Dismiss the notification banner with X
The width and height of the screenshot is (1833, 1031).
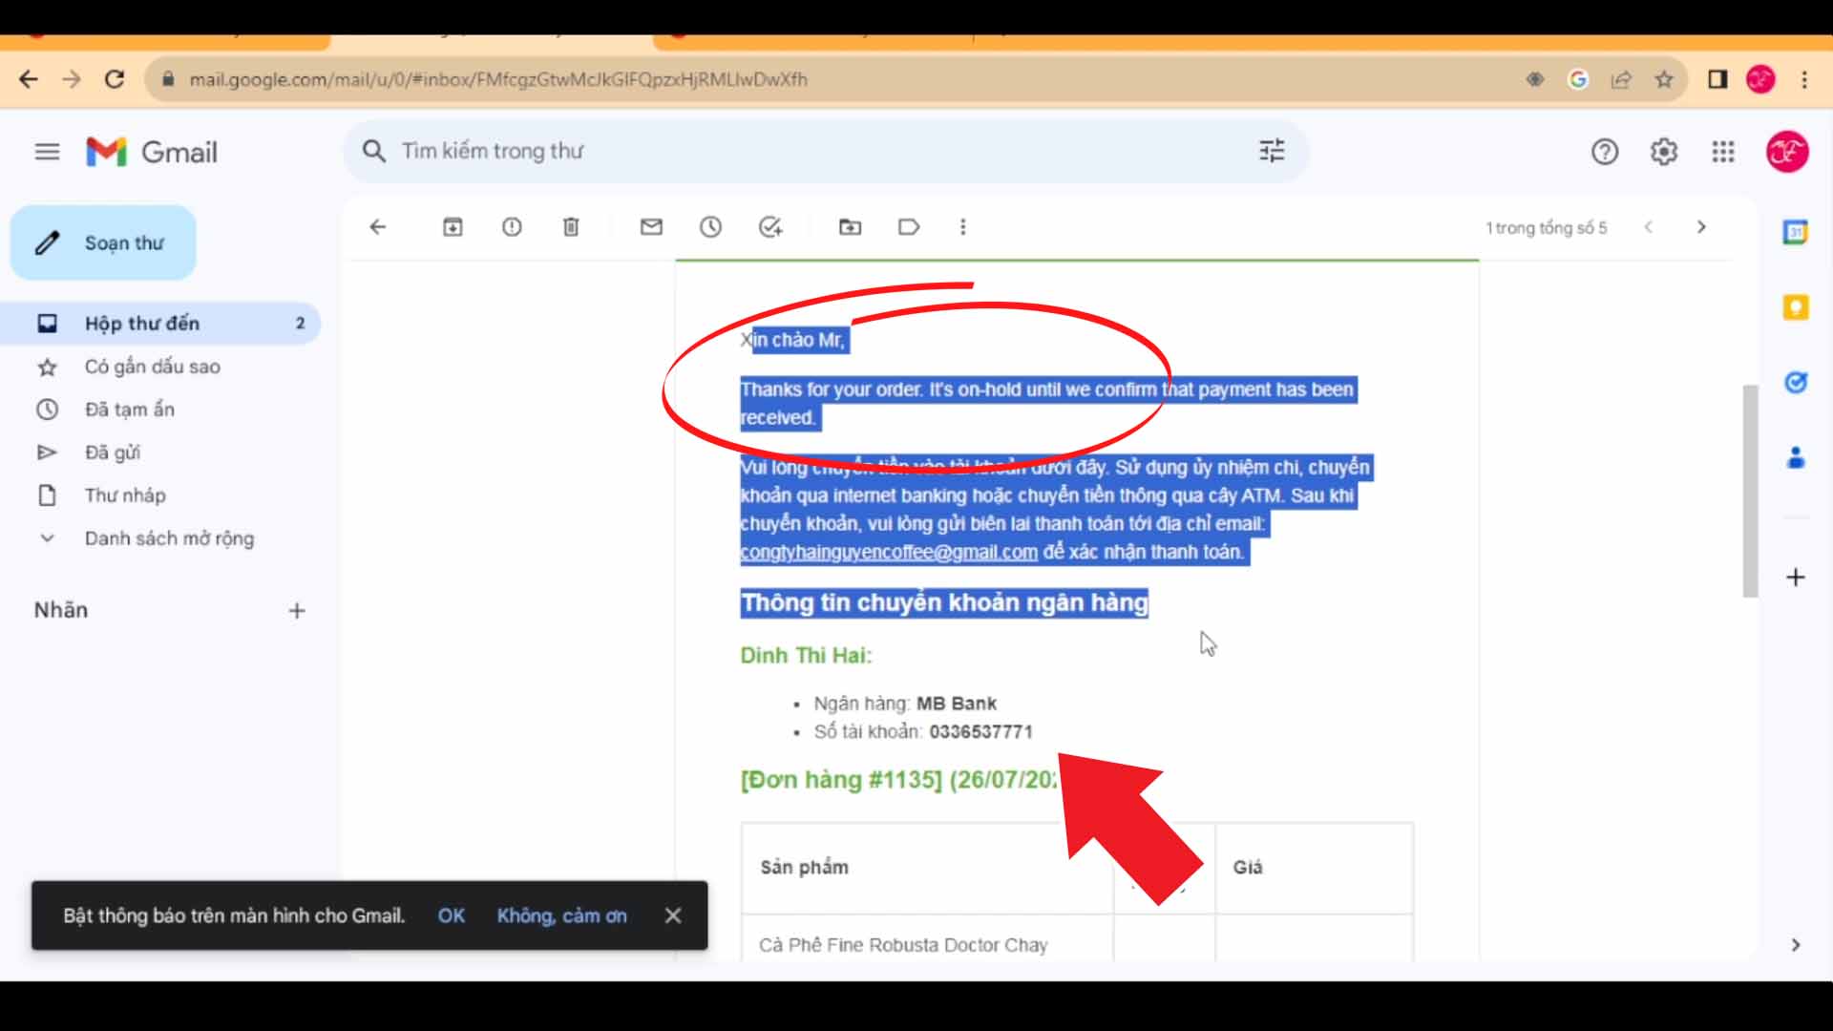(673, 915)
